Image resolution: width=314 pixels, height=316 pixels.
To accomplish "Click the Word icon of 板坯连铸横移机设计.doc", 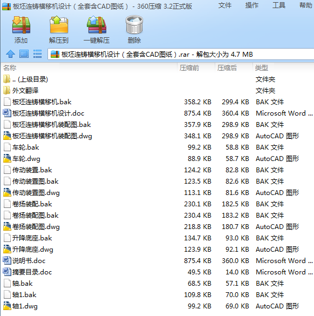I will (x=7, y=113).
